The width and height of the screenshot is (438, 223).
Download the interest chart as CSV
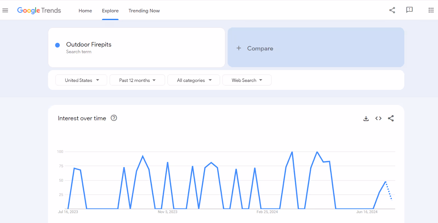(x=366, y=118)
